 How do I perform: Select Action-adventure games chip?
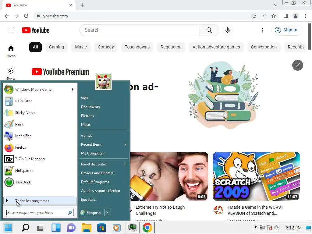216,47
